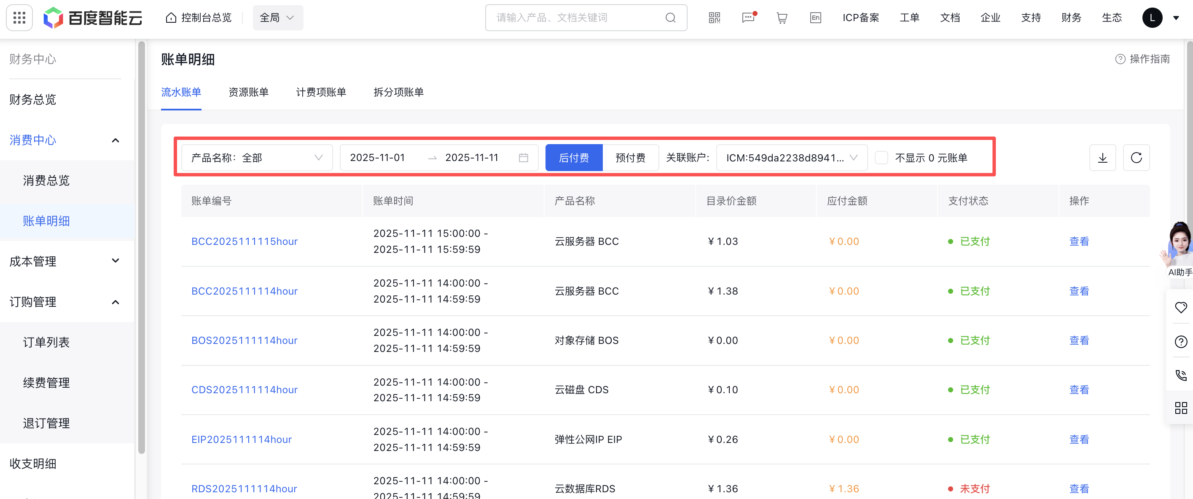
Task: Switch language with the En icon
Action: pos(815,18)
